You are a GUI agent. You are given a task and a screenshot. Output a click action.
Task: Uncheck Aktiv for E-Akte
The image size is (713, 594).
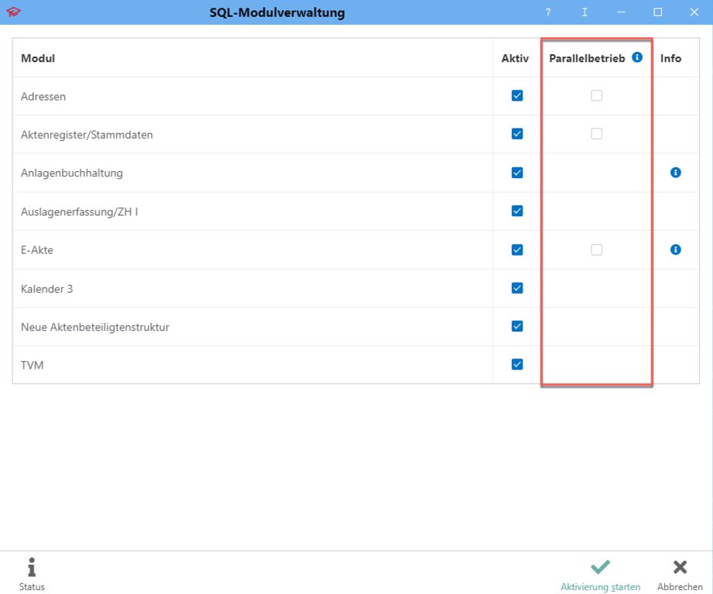517,249
